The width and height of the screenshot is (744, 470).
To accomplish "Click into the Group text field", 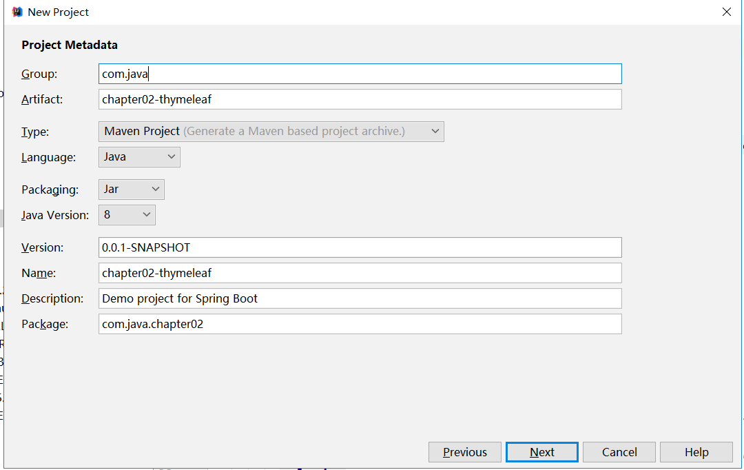I will [360, 74].
